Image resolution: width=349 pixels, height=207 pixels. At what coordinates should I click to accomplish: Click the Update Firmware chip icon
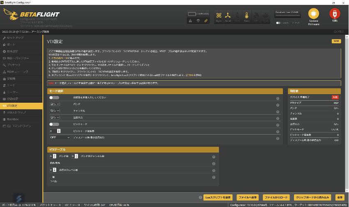(x=314, y=13)
